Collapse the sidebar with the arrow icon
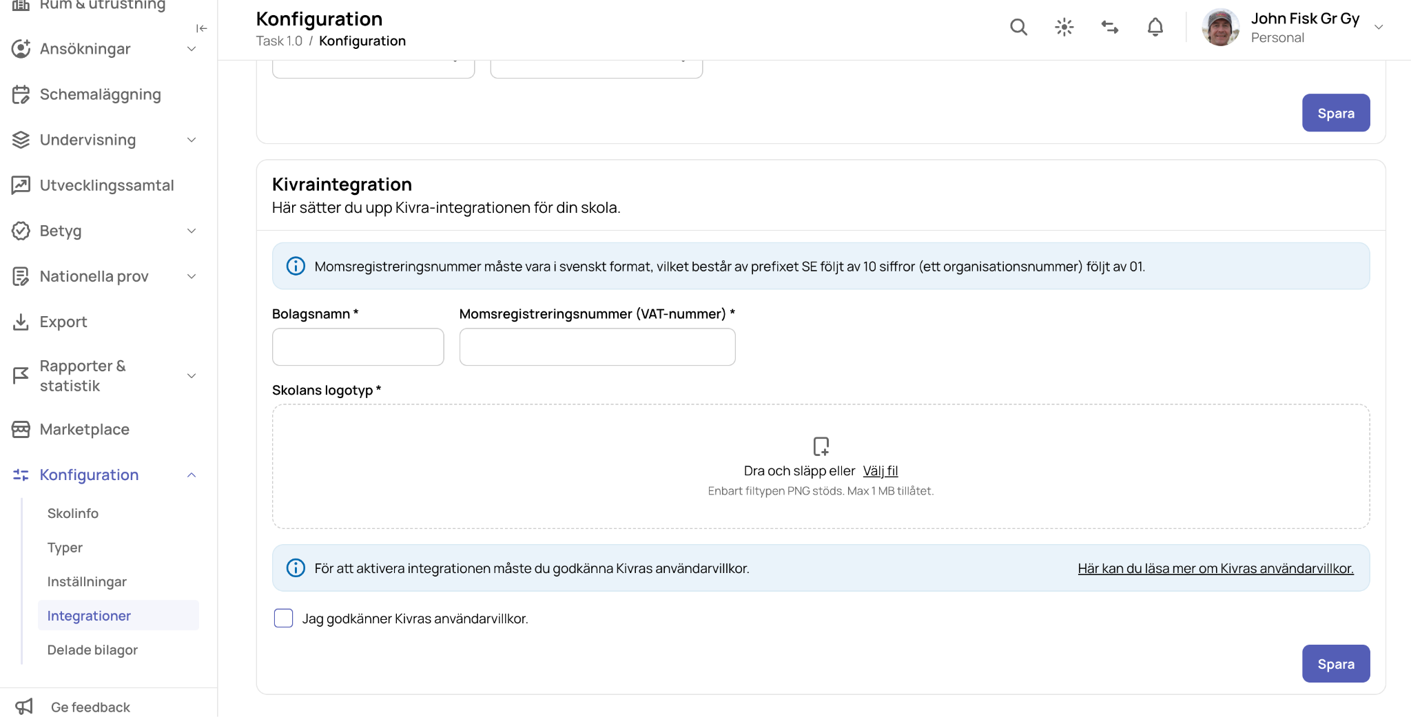The width and height of the screenshot is (1411, 717). [x=201, y=28]
